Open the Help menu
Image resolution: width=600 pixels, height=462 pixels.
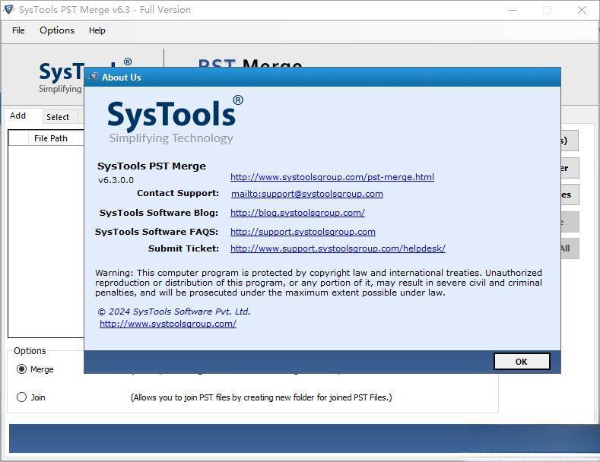pyautogui.click(x=97, y=30)
